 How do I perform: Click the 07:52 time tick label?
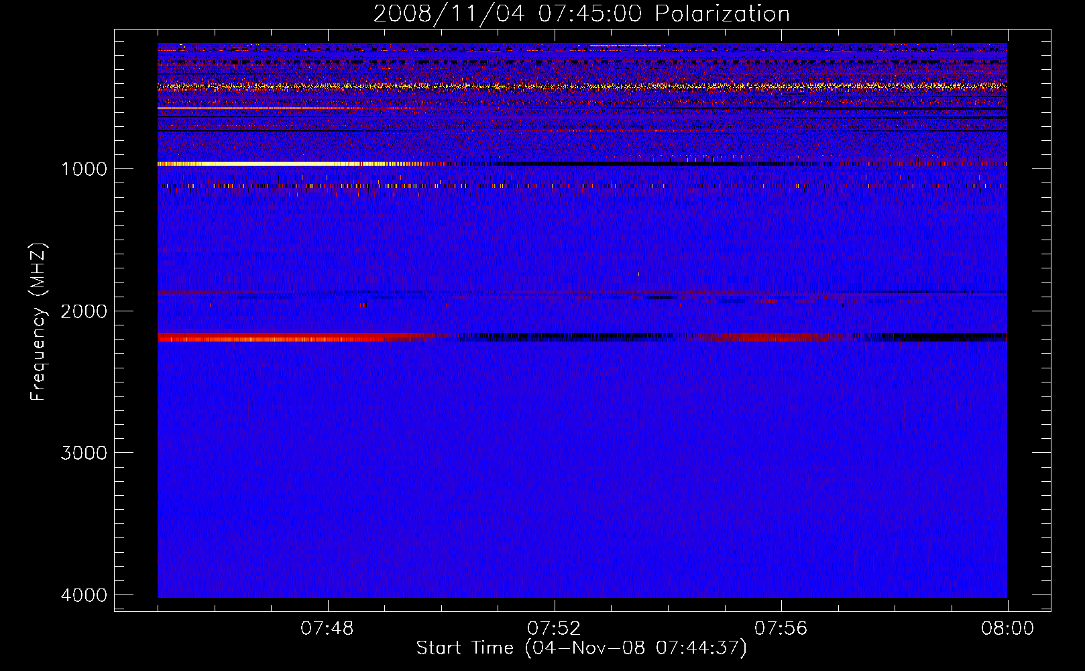tap(554, 629)
